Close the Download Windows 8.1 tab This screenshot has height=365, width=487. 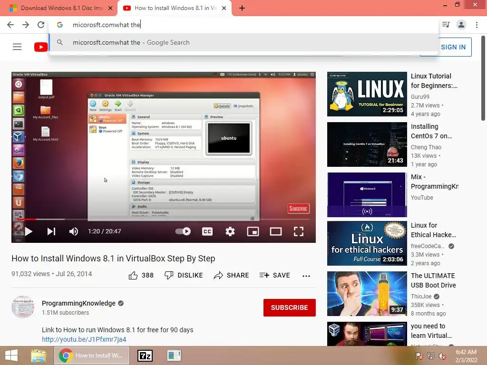(x=110, y=9)
